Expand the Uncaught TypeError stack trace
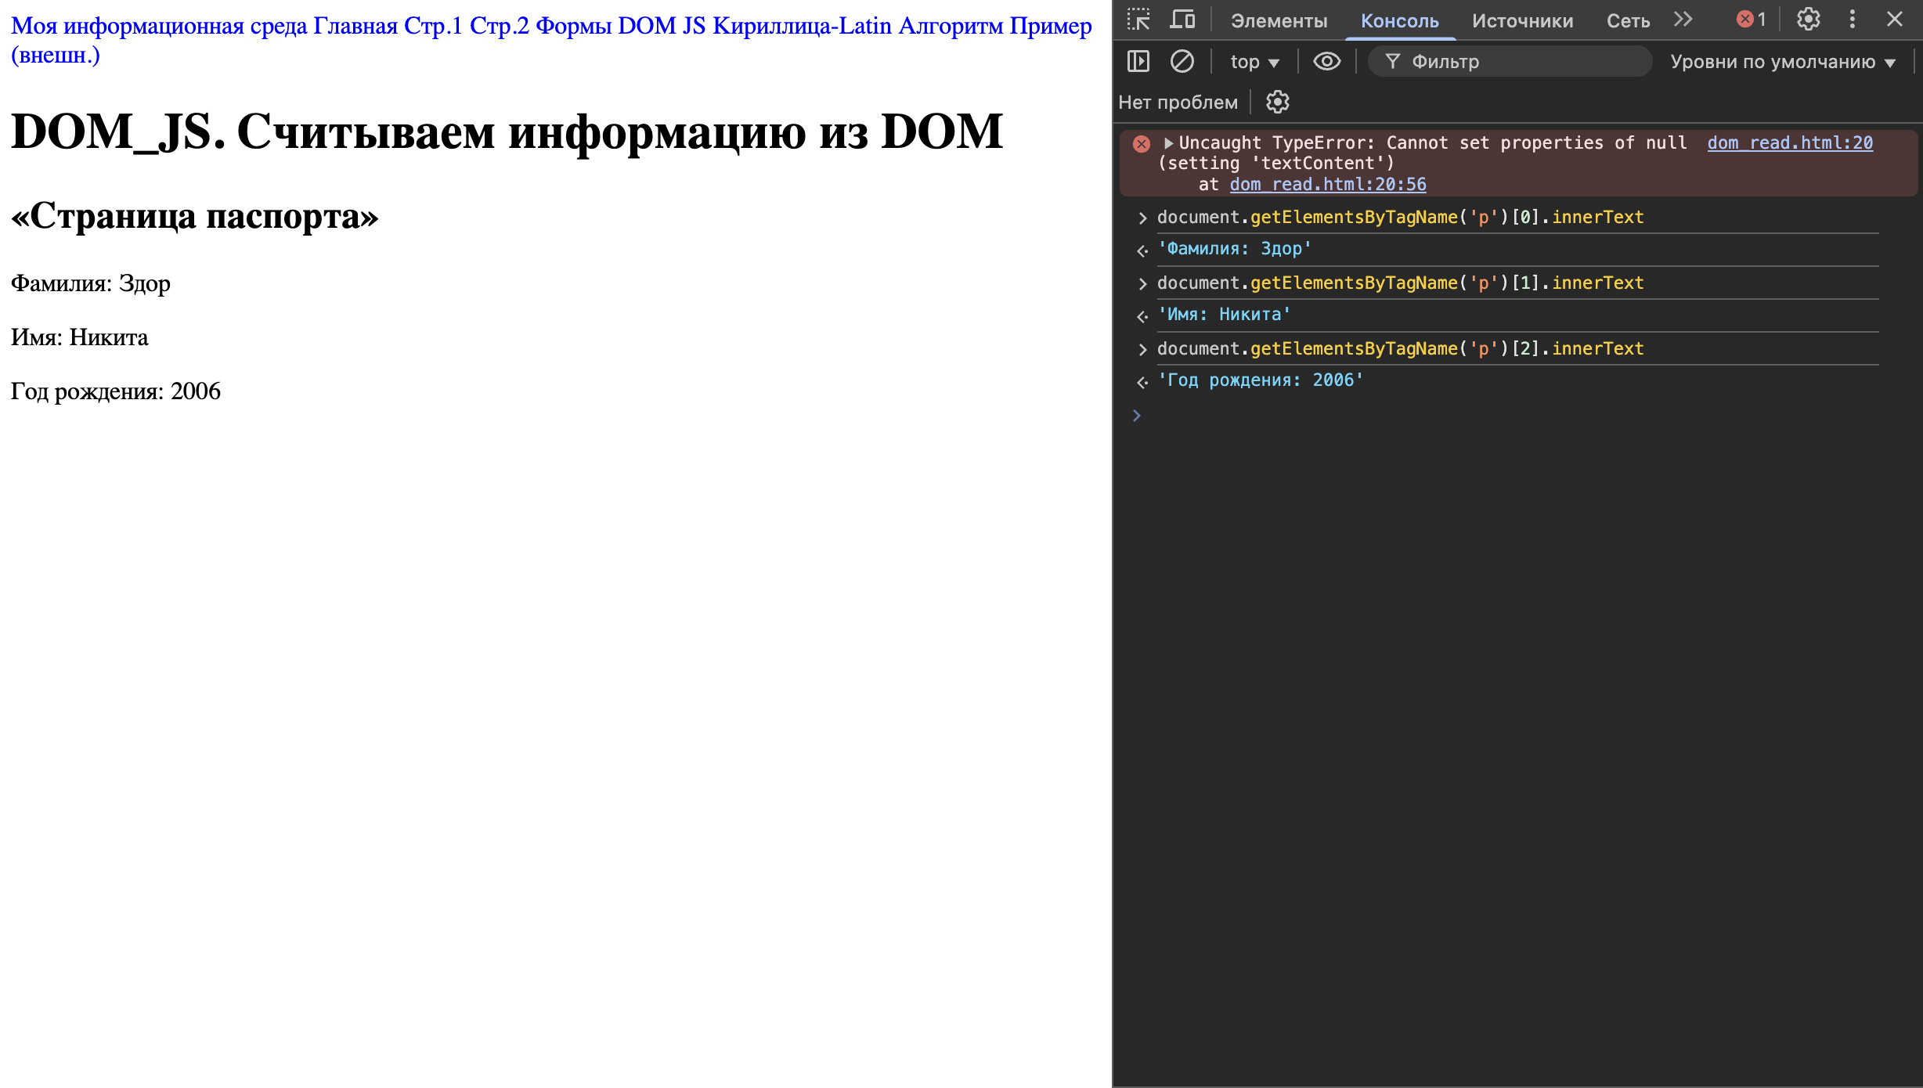 tap(1168, 143)
